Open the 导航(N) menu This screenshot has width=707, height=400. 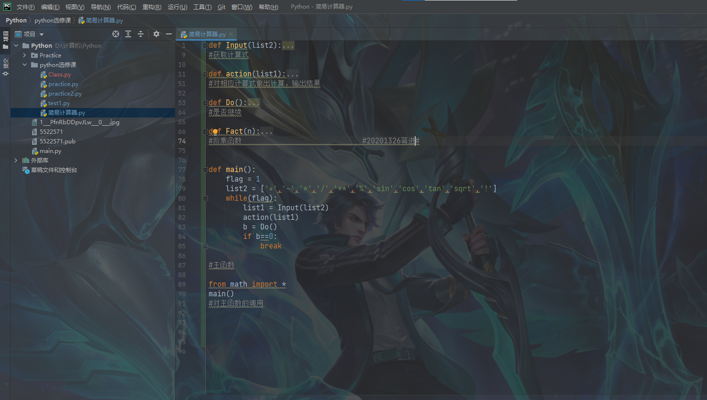[100, 7]
